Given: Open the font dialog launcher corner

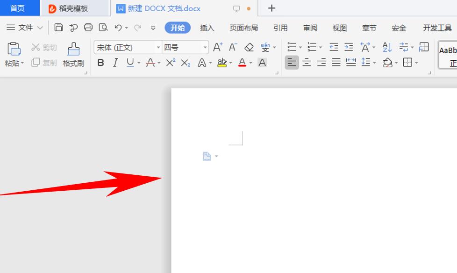Looking at the screenshot, I should tap(277, 73).
